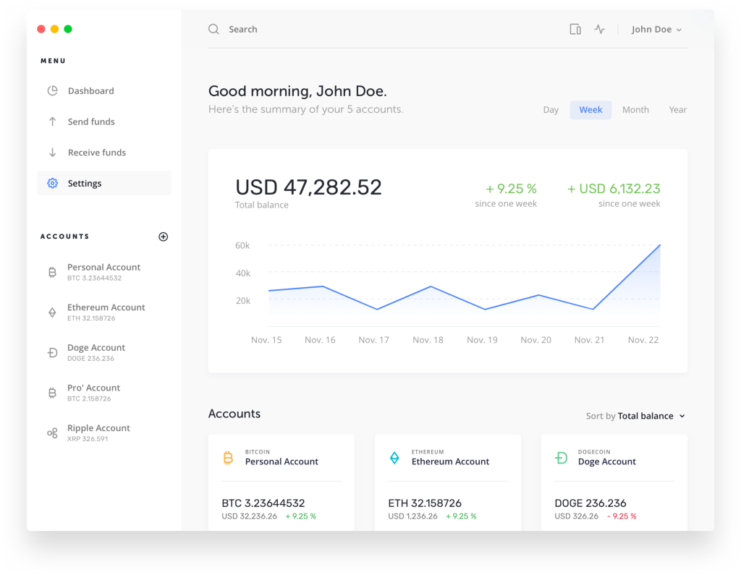Screen dimensions: 741x575
Task: Open the John Doe user menu
Action: point(656,30)
